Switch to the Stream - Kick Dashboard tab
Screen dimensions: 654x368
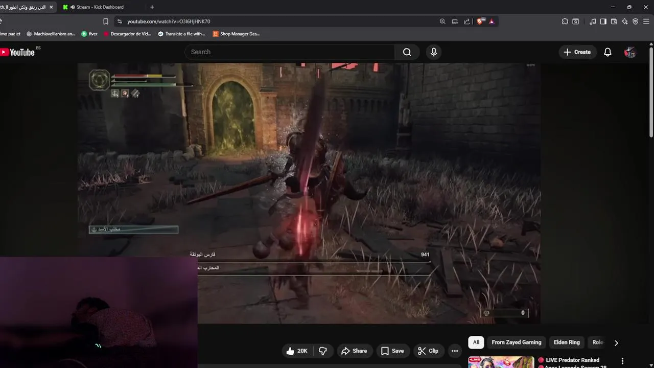[100, 7]
